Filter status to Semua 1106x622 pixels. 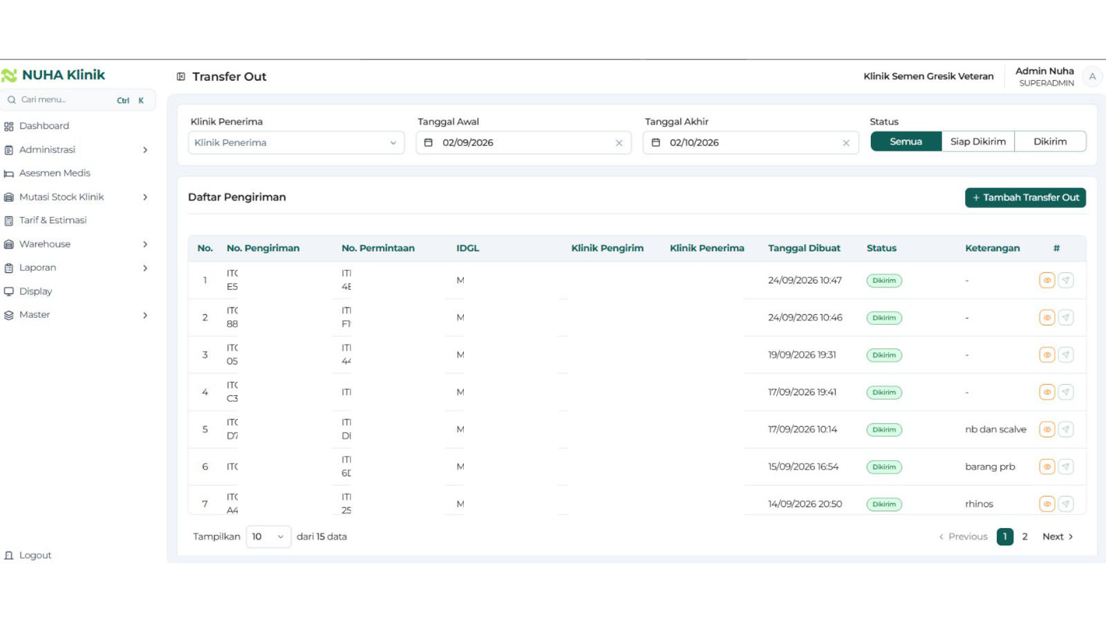click(906, 142)
